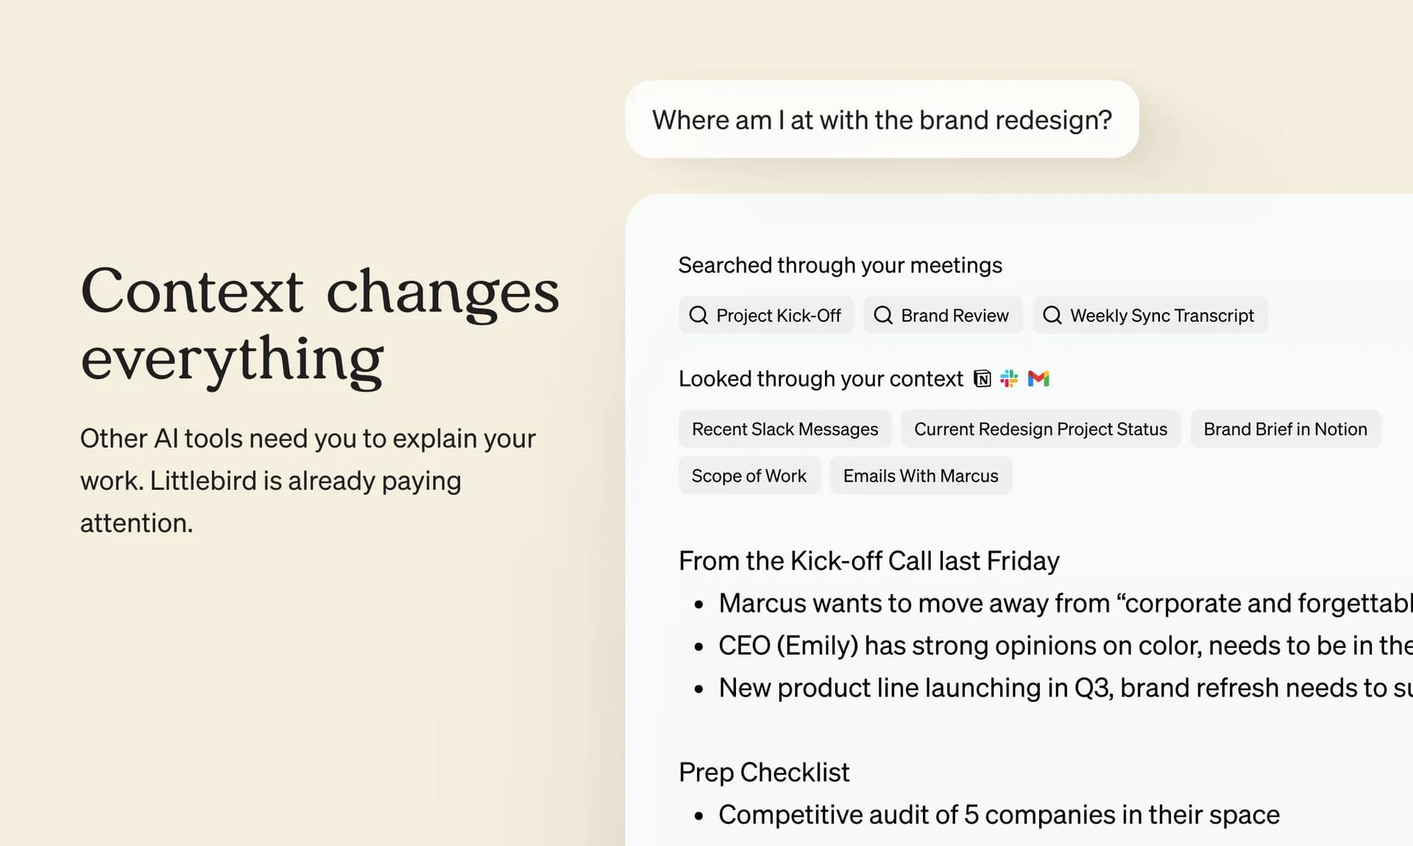Select the Scope of Work chip
Image resolution: width=1413 pixels, height=846 pixels.
748,476
